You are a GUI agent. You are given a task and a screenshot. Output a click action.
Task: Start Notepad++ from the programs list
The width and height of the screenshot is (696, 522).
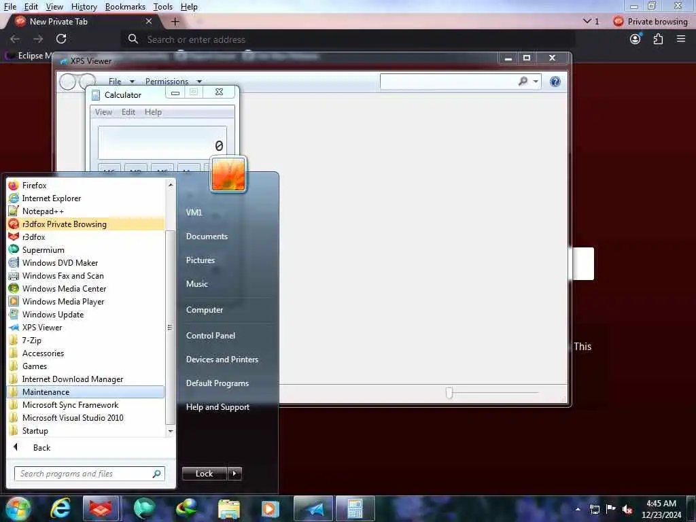tap(86, 211)
